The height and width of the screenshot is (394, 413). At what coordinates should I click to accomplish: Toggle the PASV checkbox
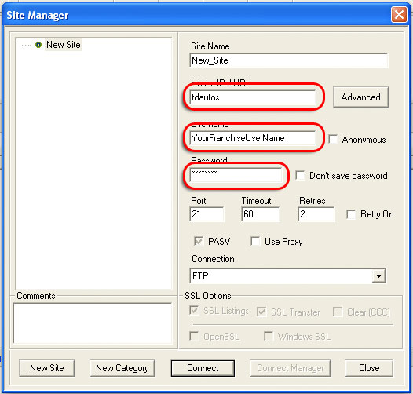[x=199, y=241]
